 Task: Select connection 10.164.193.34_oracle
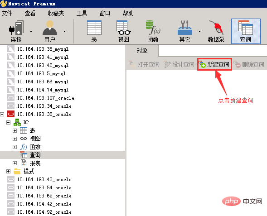pos(44,106)
